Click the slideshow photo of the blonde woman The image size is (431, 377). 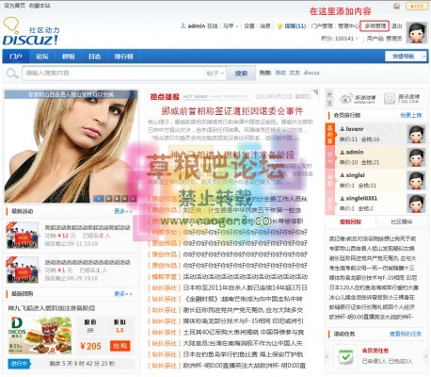(x=71, y=146)
